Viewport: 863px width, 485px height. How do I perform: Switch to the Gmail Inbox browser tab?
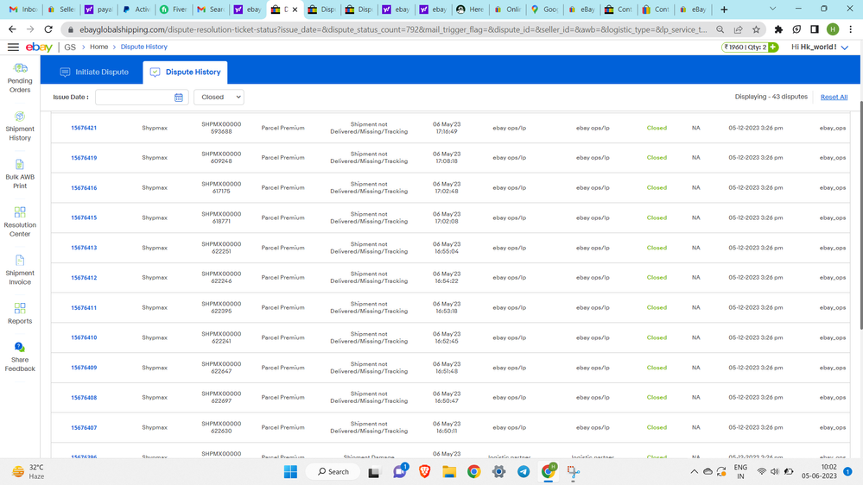pos(23,9)
